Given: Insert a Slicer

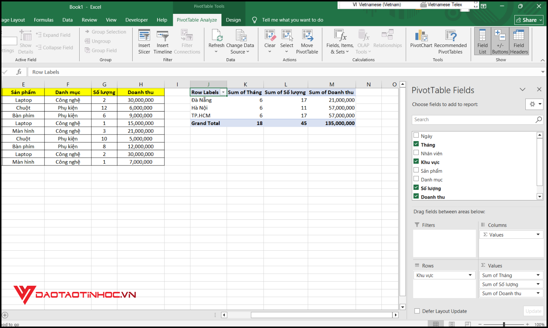Looking at the screenshot, I should click(x=144, y=41).
